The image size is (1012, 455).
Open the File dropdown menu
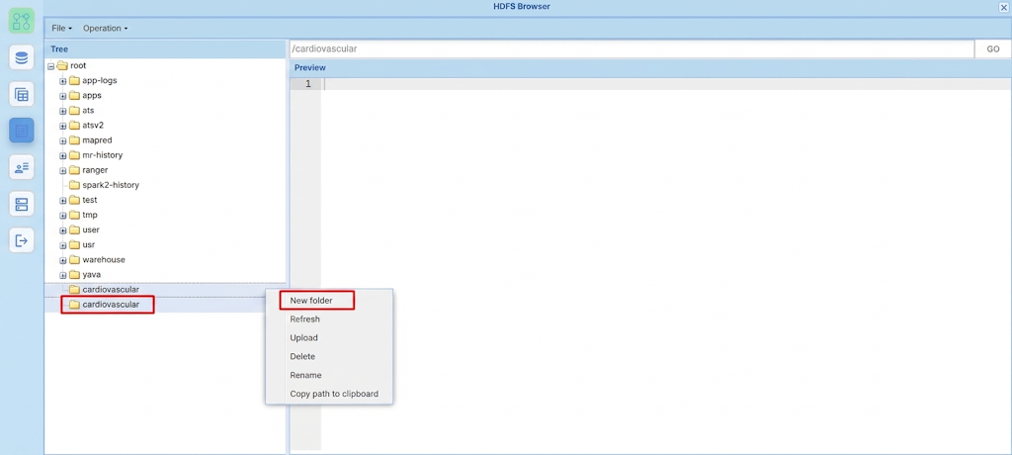tap(61, 29)
